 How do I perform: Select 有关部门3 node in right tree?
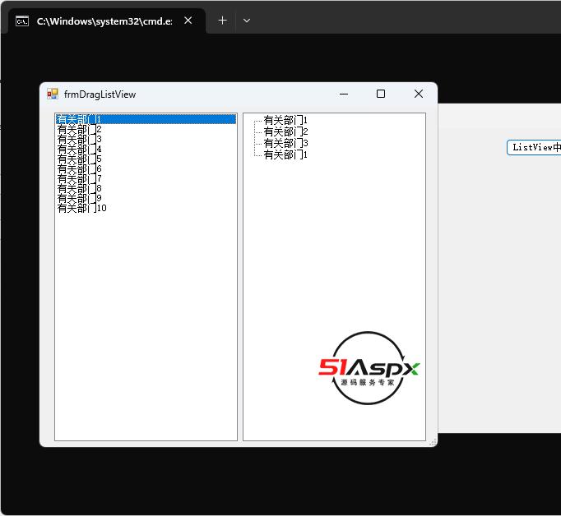(285, 143)
